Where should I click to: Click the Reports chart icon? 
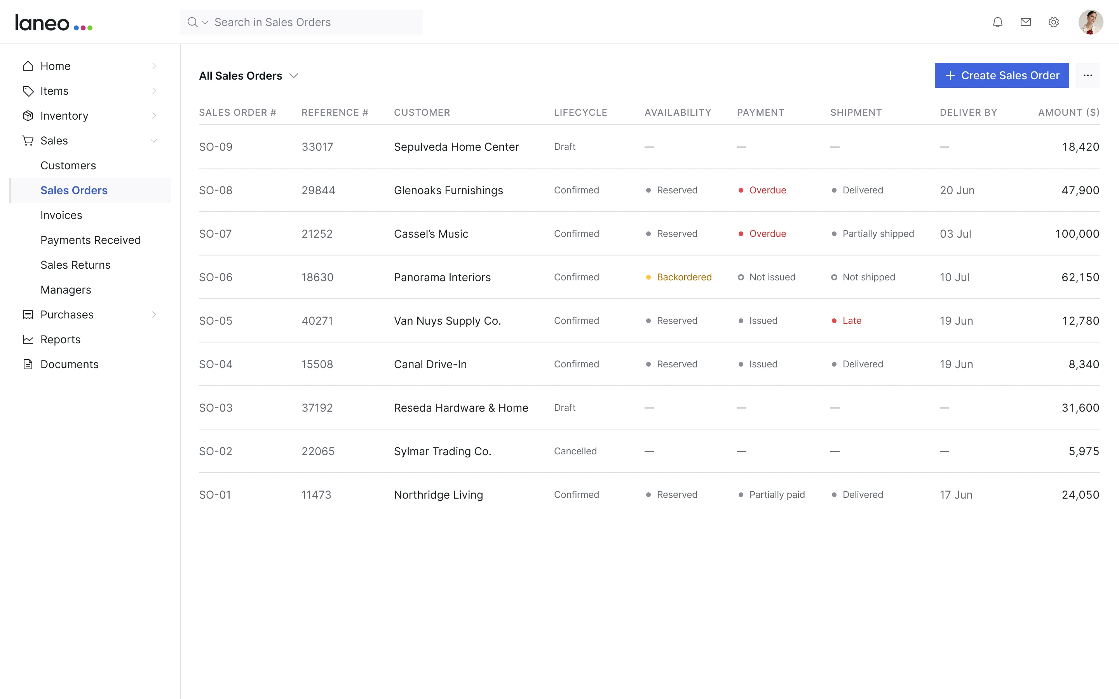click(28, 339)
